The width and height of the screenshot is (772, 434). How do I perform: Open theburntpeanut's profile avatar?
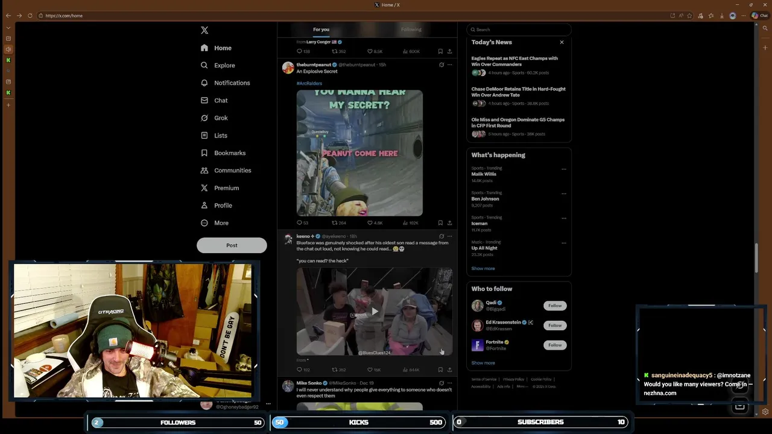click(x=288, y=68)
